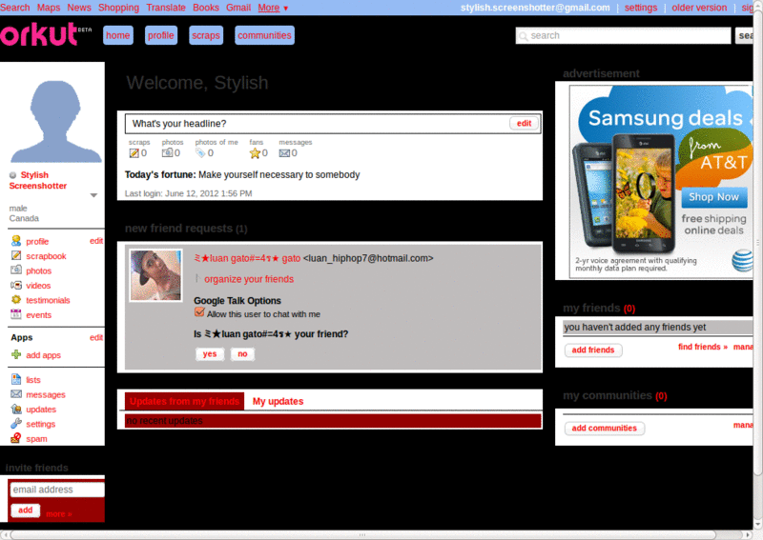Click the scraps count pencil icon
Image resolution: width=763 pixels, height=540 pixels.
point(134,153)
